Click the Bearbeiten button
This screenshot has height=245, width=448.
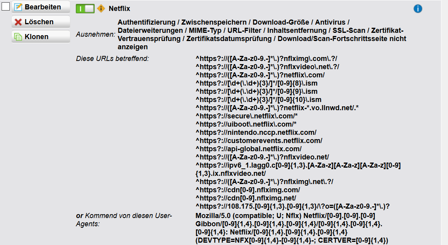(41, 7)
